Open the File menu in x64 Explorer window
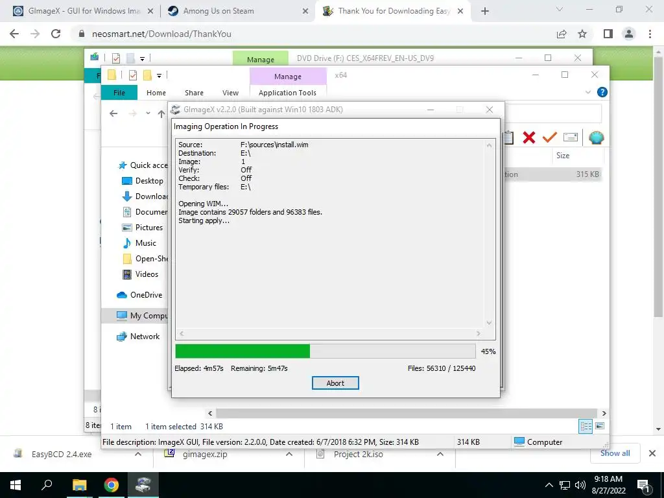The image size is (664, 498). tap(119, 92)
